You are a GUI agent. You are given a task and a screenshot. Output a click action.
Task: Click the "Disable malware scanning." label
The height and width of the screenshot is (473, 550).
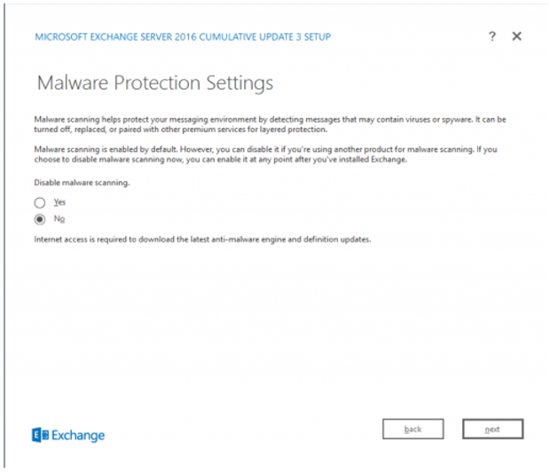tap(82, 183)
